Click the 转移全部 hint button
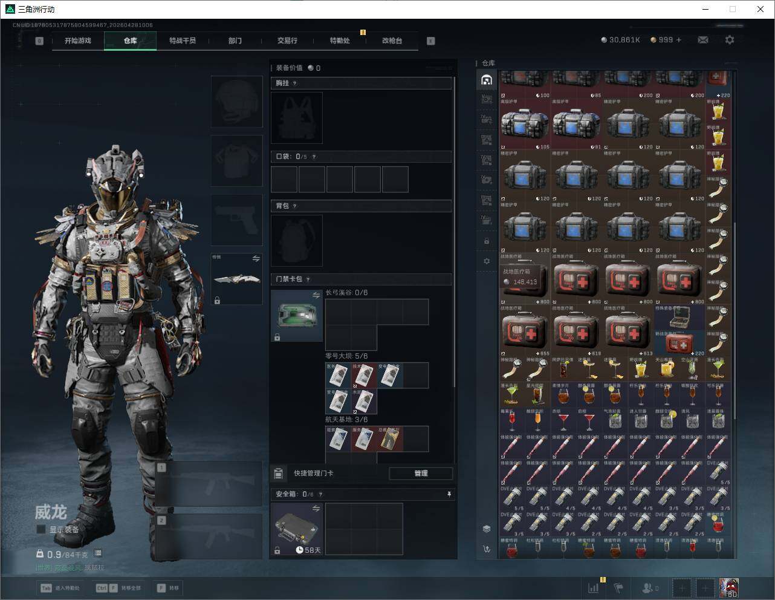 coord(118,588)
